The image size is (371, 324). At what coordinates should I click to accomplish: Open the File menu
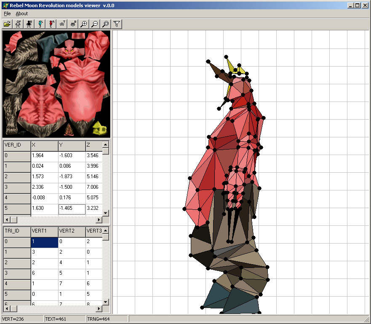pos(7,13)
